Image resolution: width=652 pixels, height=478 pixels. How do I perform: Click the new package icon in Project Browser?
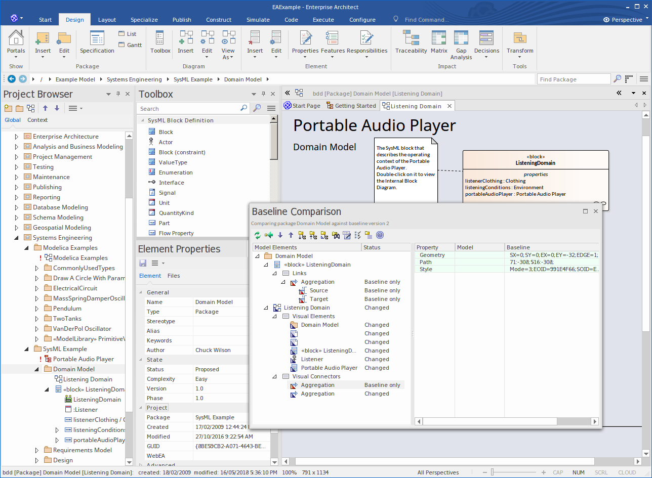[8, 108]
